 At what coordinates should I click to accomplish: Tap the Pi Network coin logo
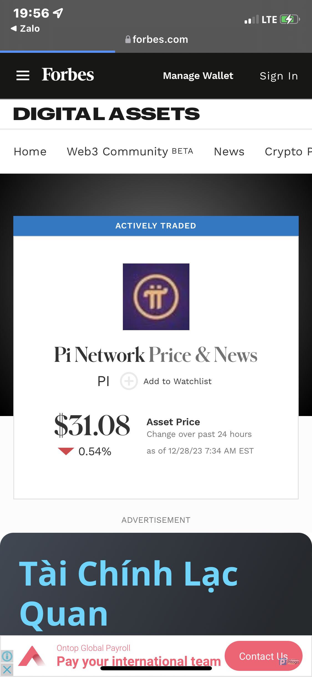tap(156, 297)
